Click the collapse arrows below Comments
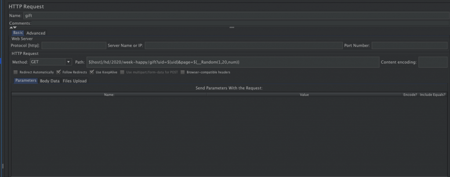Viewport: 450px width, 177px height. click(13, 27)
